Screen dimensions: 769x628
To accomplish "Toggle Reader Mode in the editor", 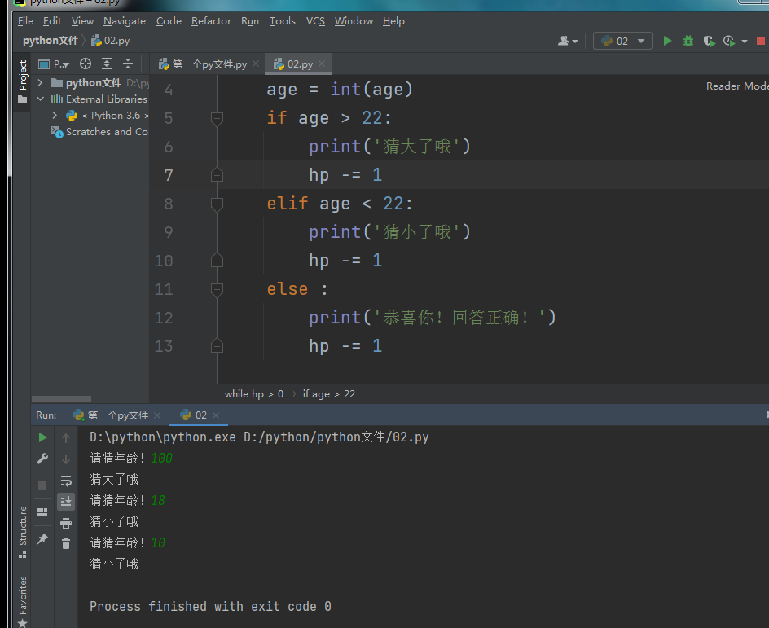I will (737, 86).
